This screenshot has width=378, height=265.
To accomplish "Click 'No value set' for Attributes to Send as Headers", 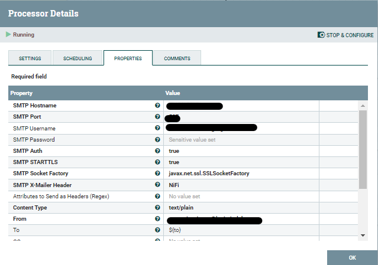I will (185, 197).
